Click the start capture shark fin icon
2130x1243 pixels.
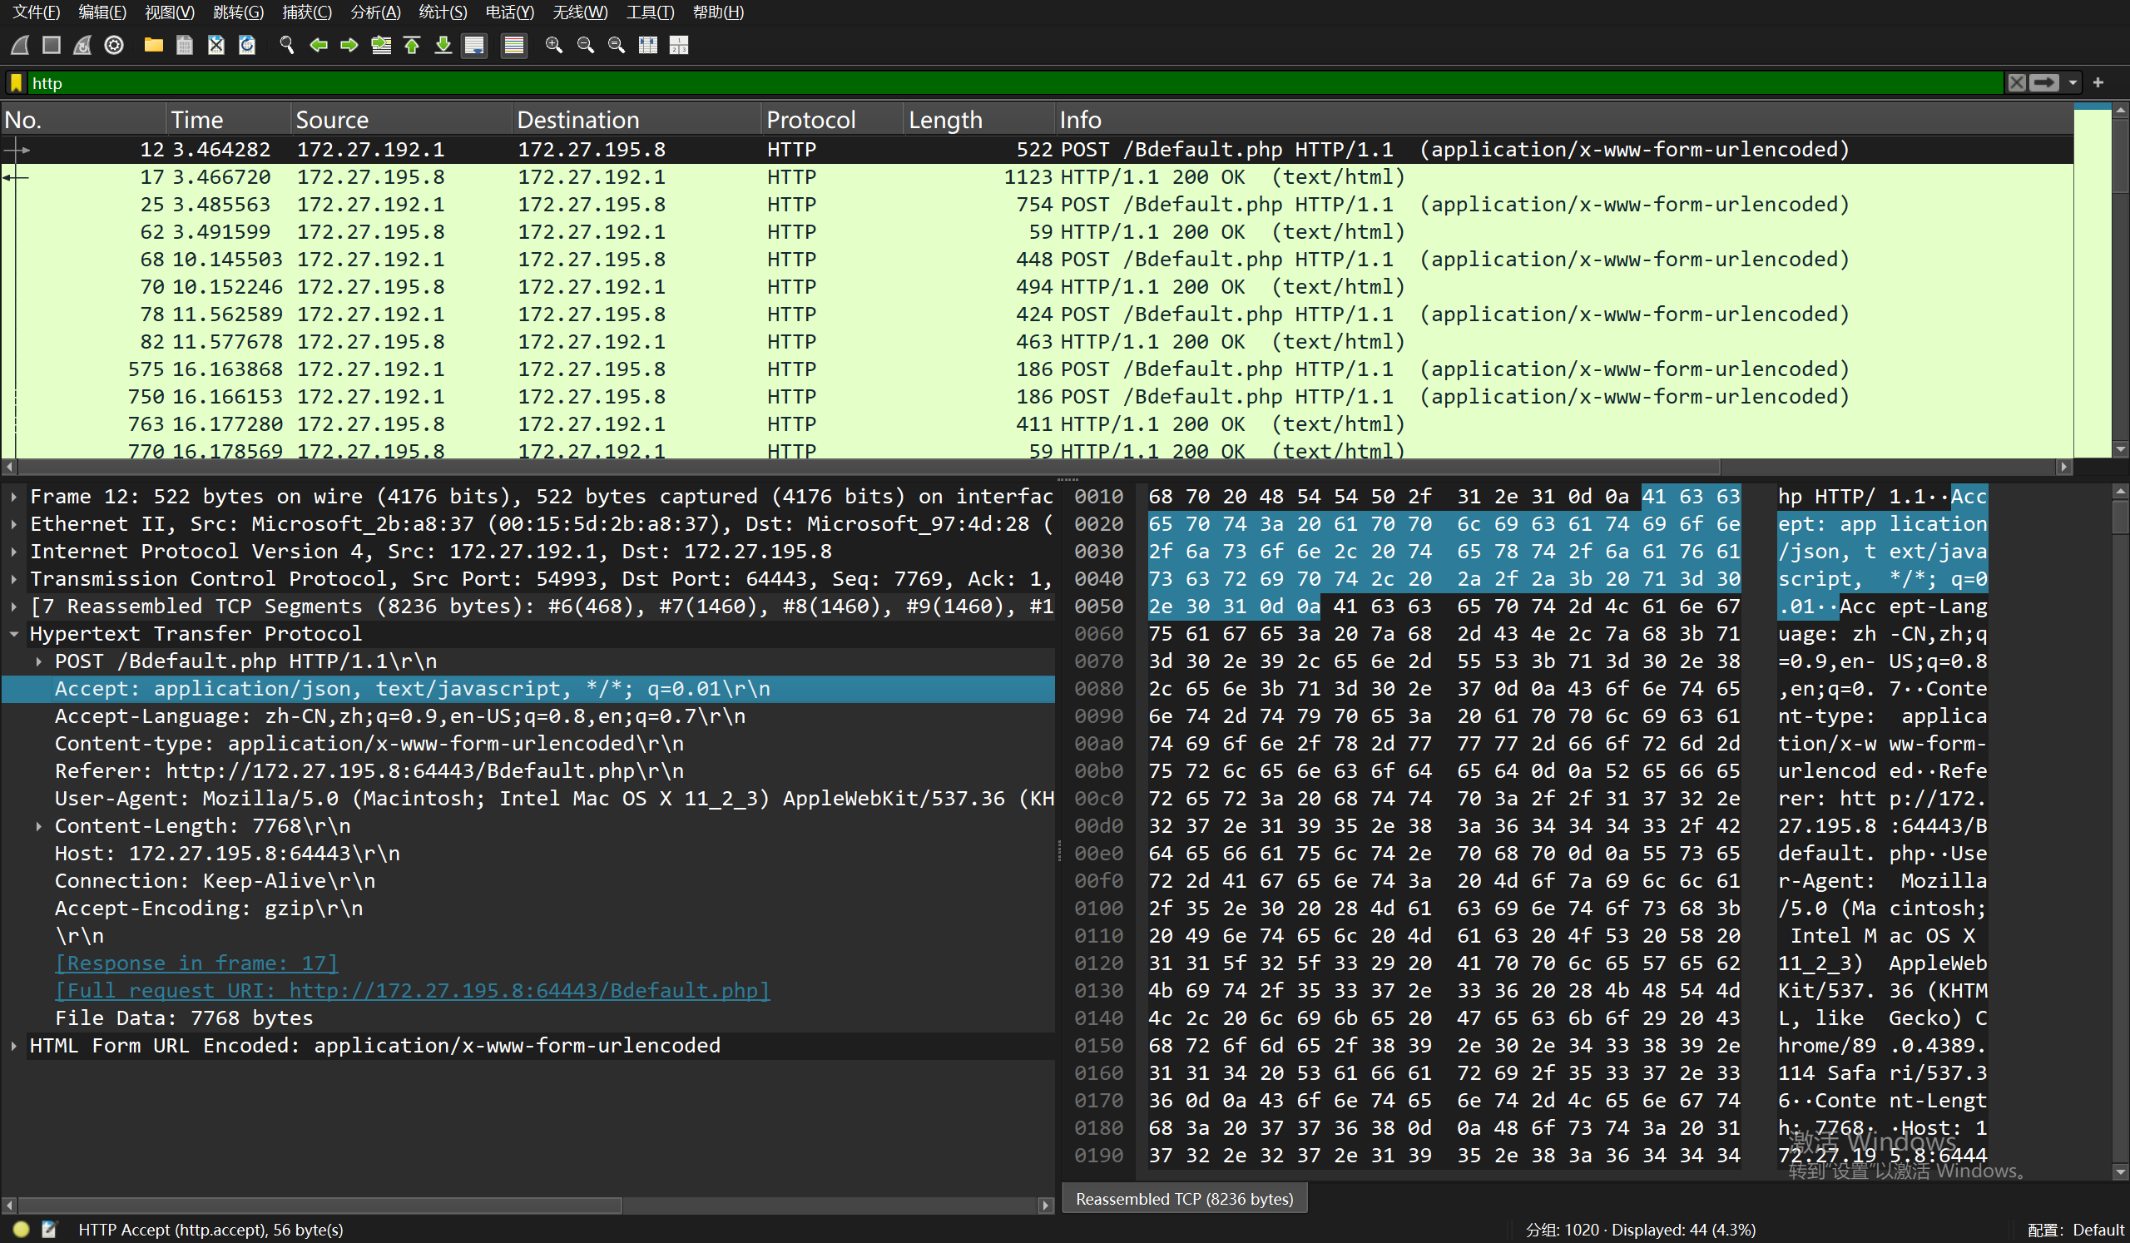(x=20, y=46)
